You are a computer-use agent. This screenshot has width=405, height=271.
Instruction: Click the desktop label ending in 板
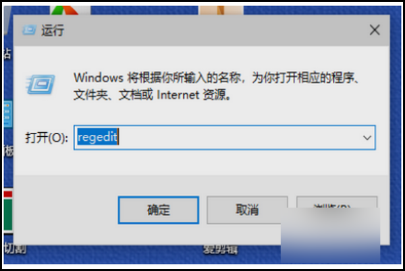[9, 152]
